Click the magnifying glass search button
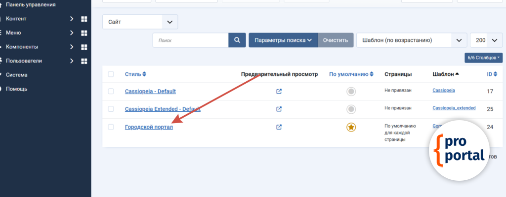506x197 pixels. coord(237,40)
